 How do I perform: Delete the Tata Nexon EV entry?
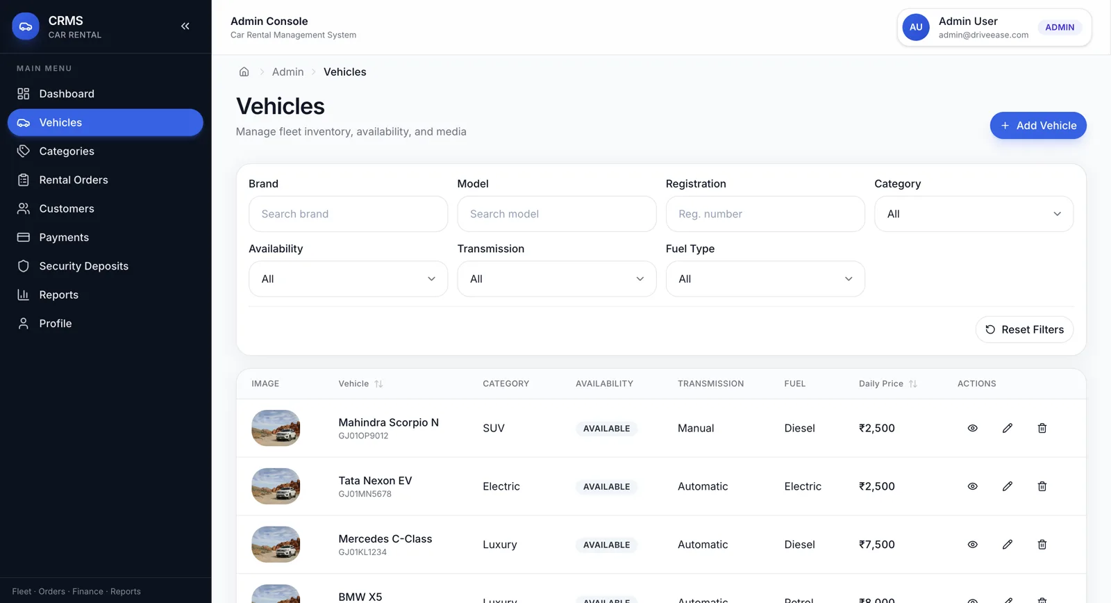(1042, 486)
